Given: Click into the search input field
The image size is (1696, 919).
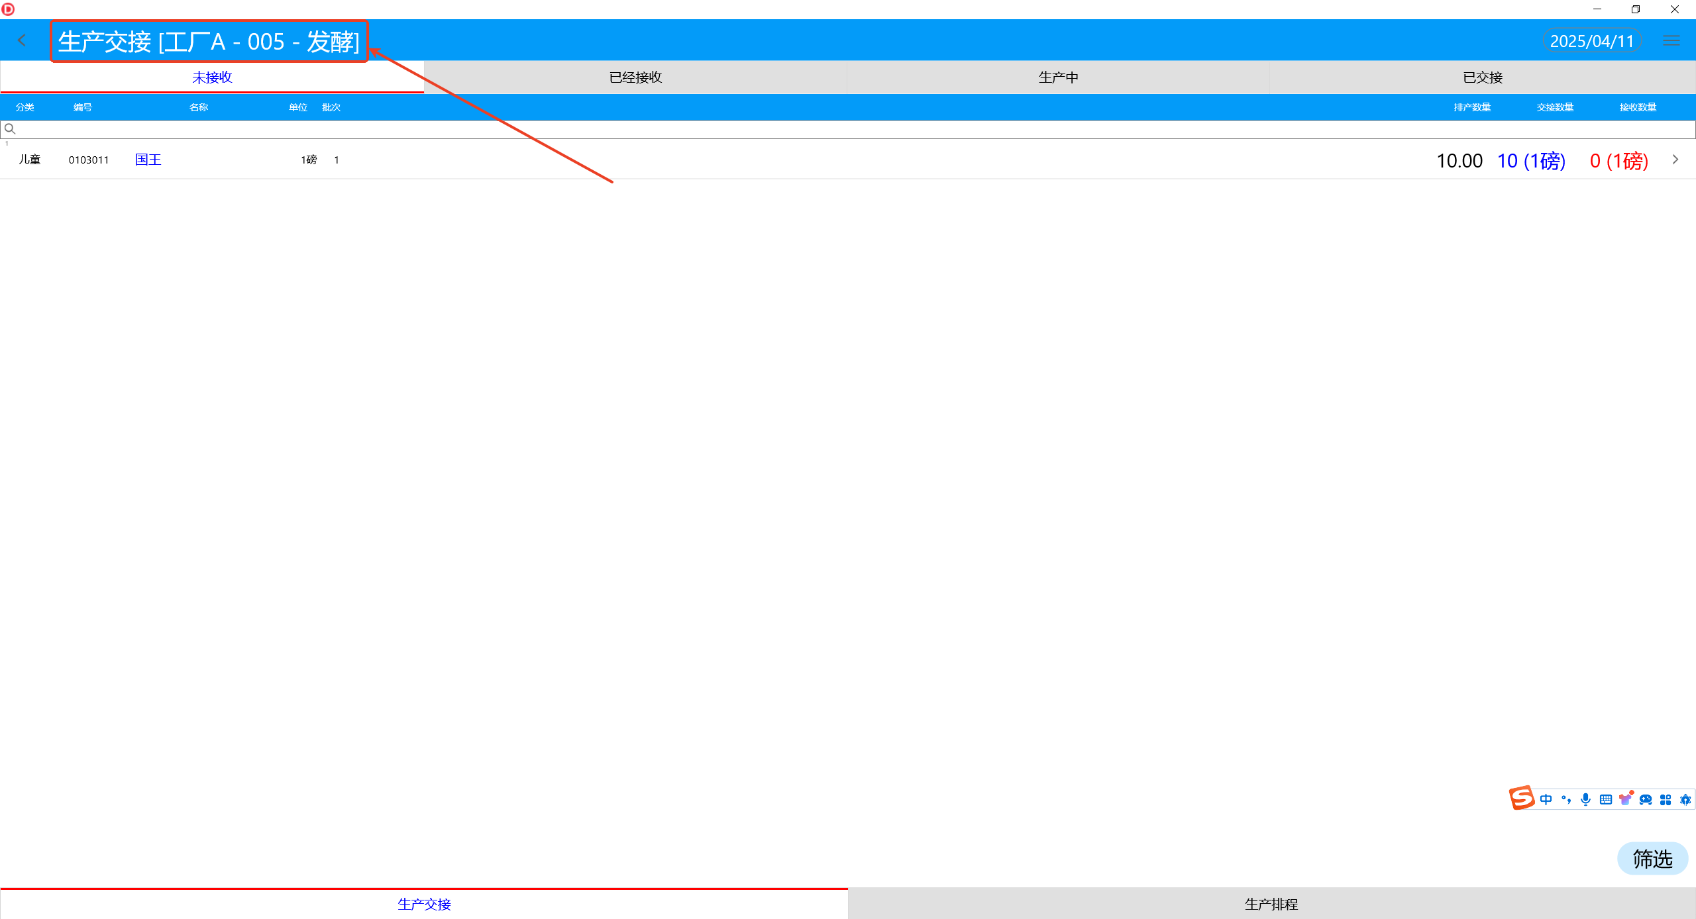Looking at the screenshot, I should tap(848, 129).
